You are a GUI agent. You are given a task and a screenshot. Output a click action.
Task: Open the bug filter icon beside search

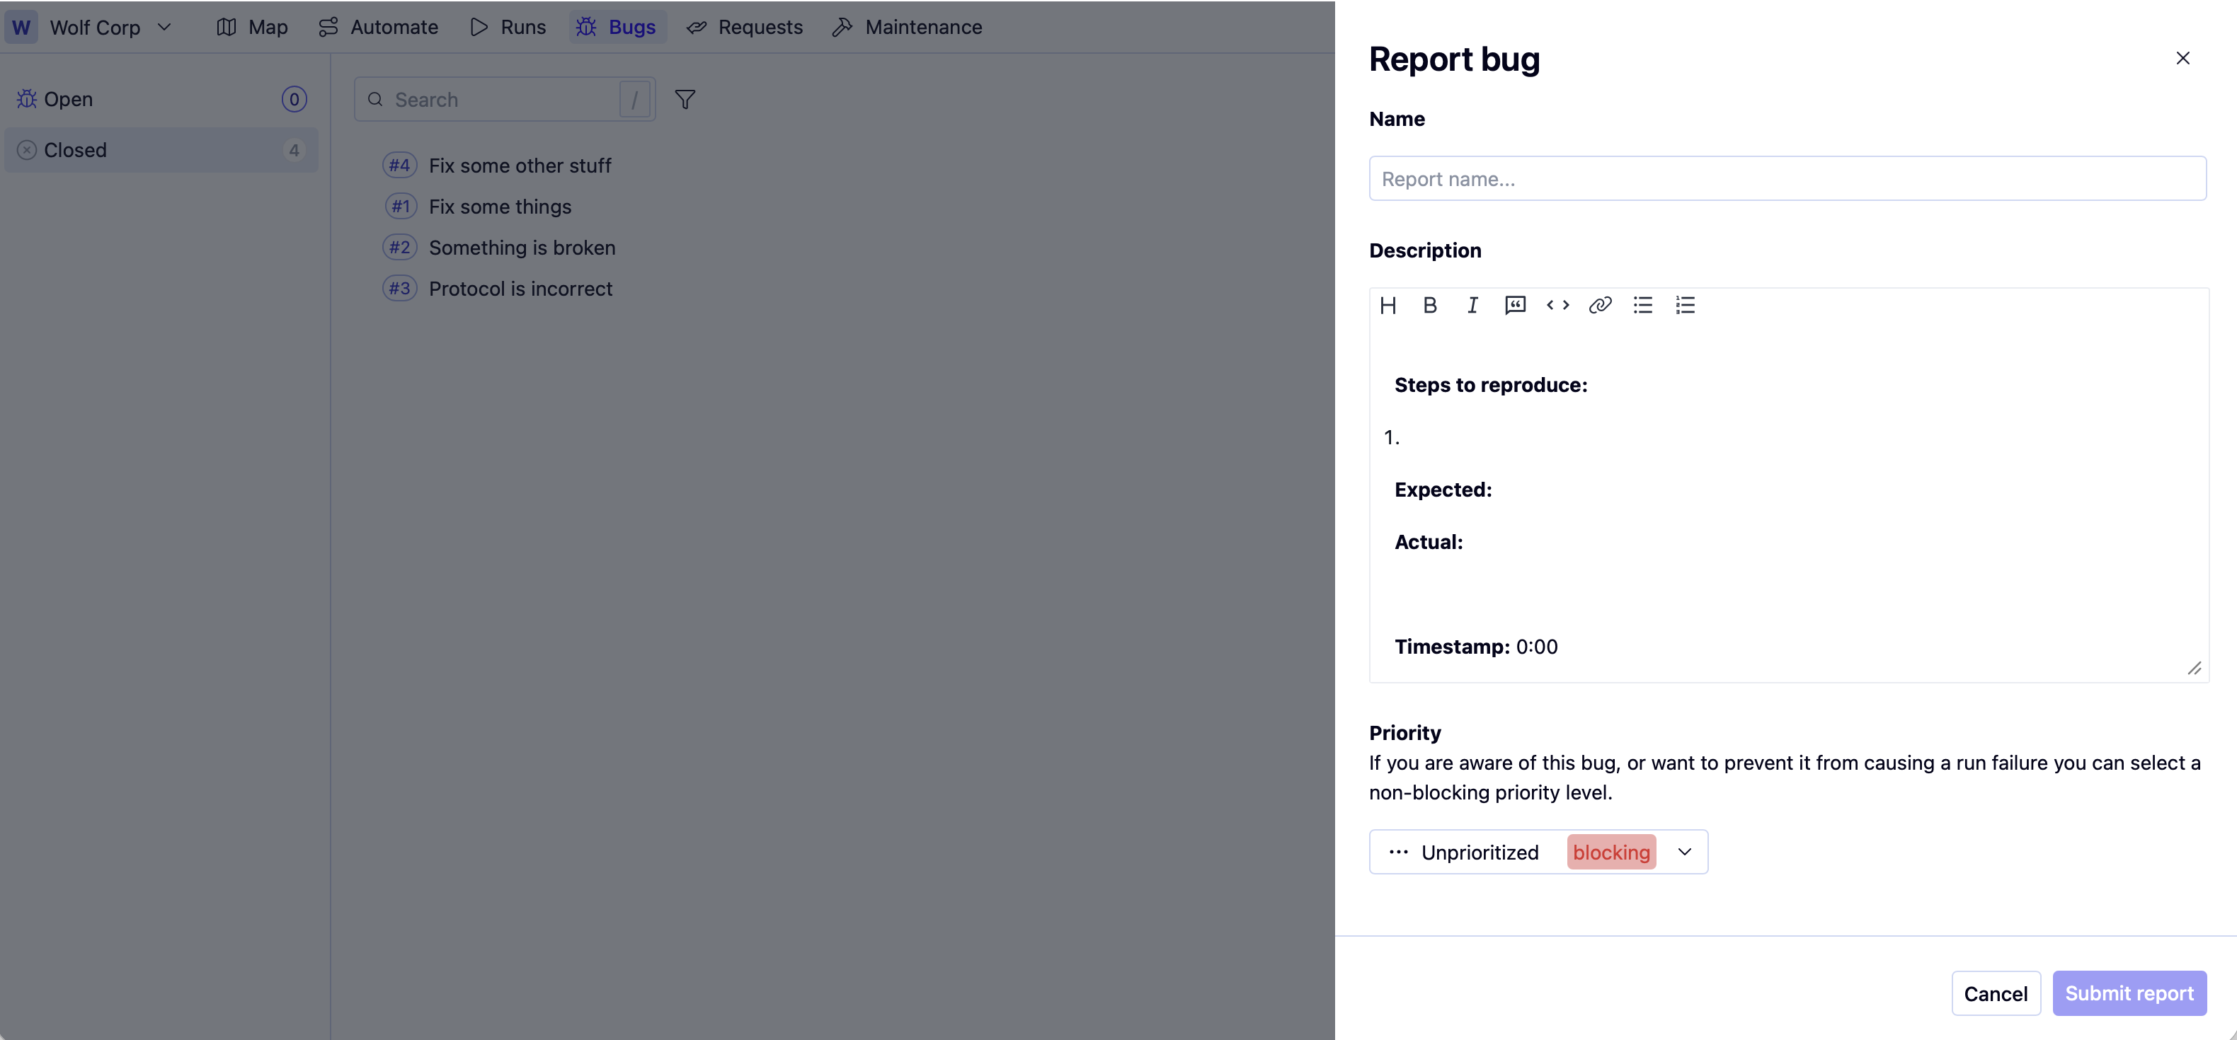pos(685,99)
